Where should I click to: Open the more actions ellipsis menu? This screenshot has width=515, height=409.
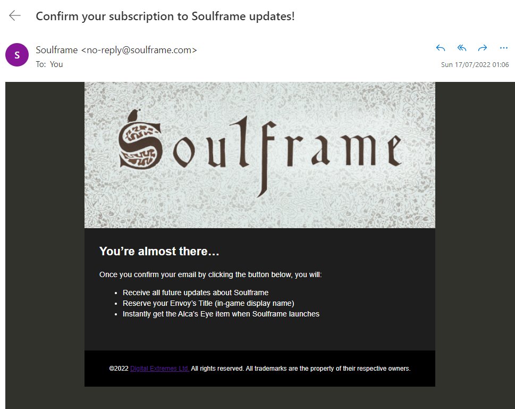click(x=503, y=48)
